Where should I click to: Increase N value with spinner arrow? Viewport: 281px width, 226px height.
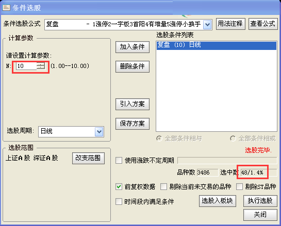coord(41,64)
